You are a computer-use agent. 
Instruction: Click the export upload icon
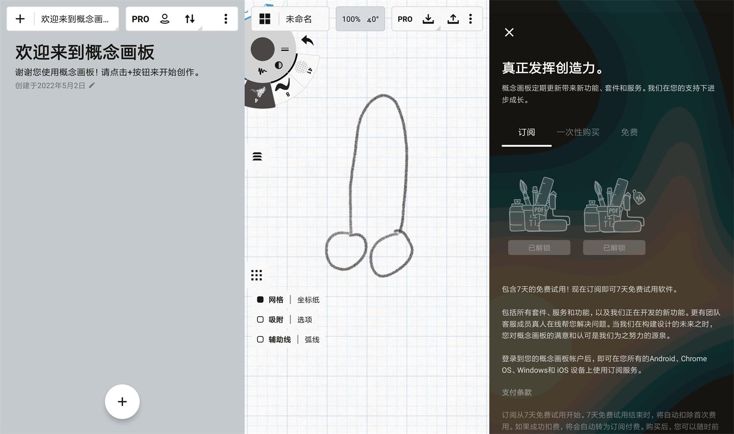(x=453, y=19)
